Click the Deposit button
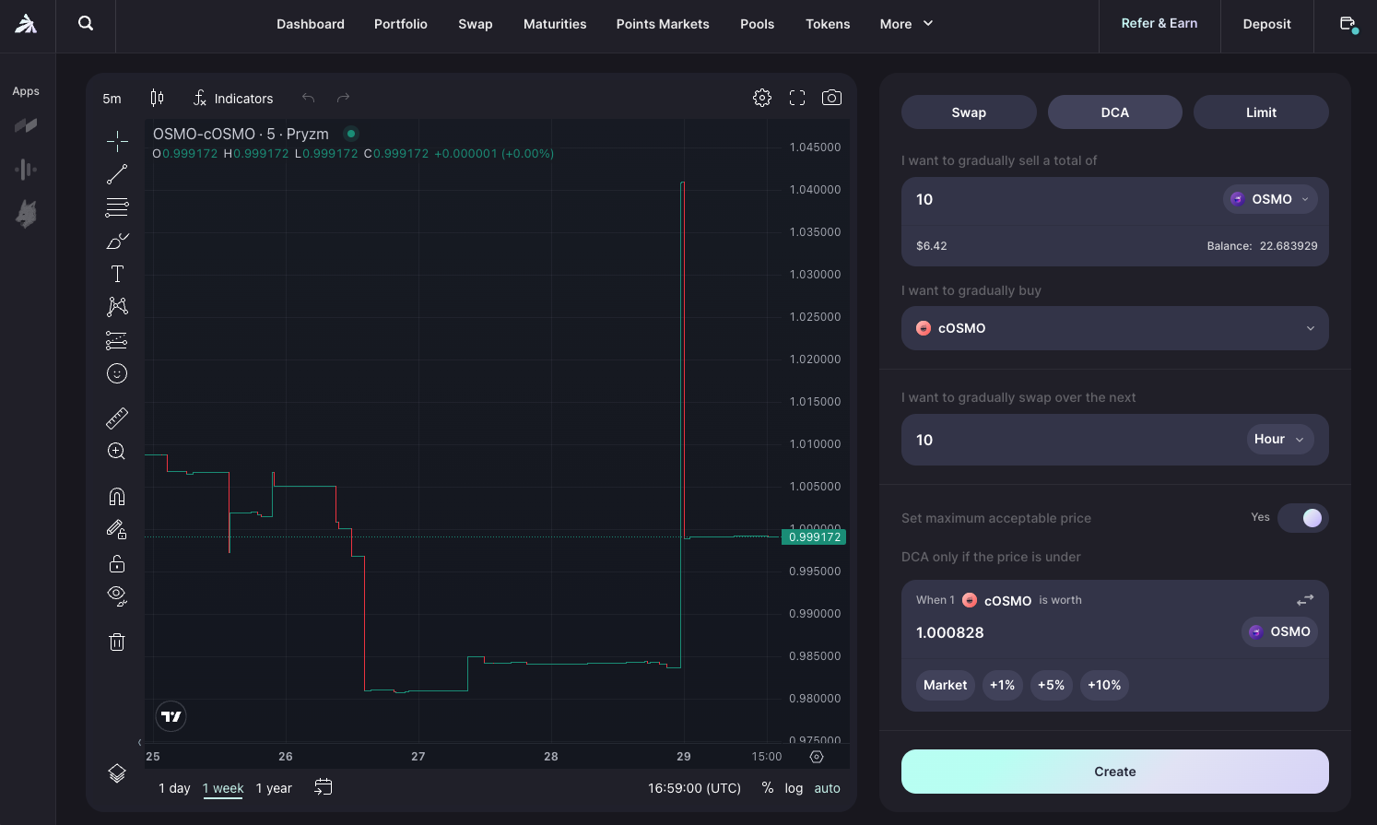Image resolution: width=1377 pixels, height=825 pixels. point(1266,24)
